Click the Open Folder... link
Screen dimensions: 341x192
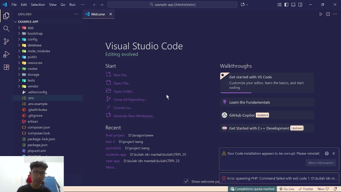[124, 91]
